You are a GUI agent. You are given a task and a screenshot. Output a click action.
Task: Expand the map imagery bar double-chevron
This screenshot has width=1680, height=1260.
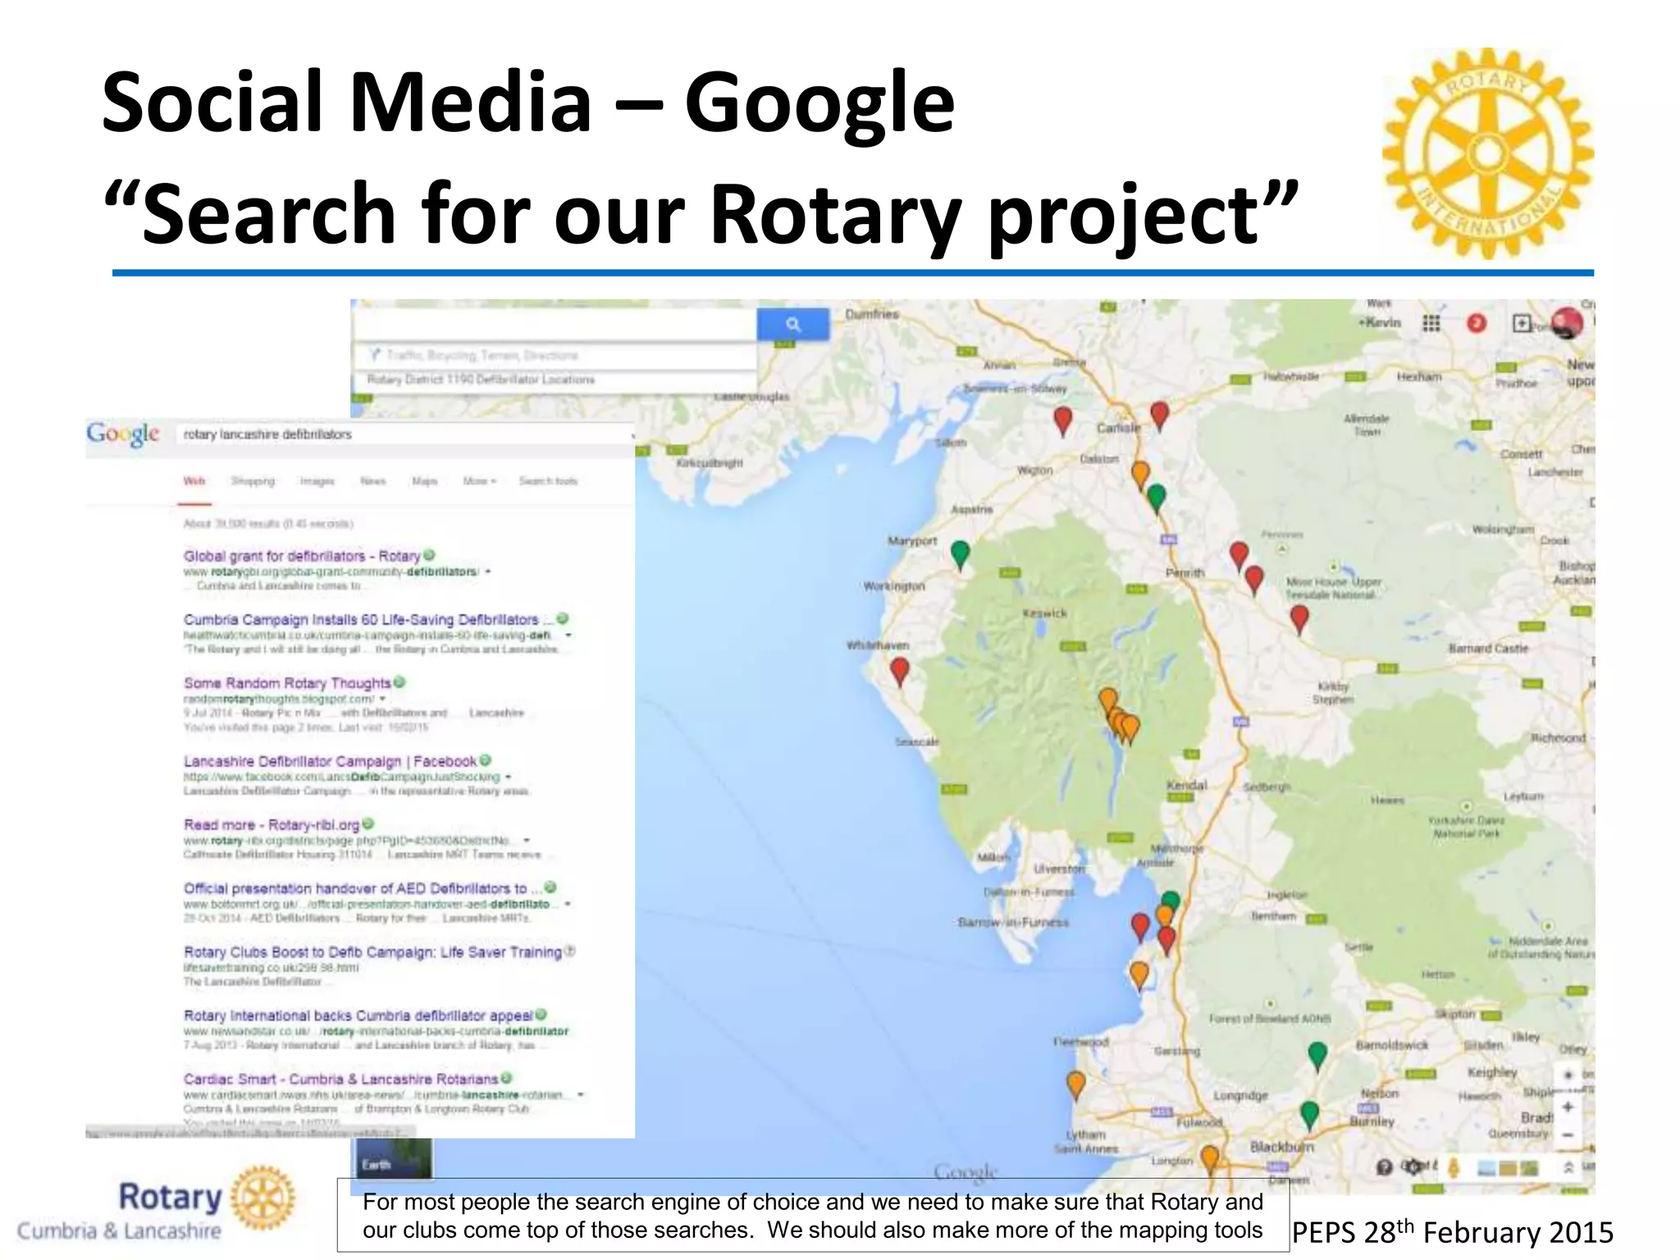pyautogui.click(x=1568, y=1167)
